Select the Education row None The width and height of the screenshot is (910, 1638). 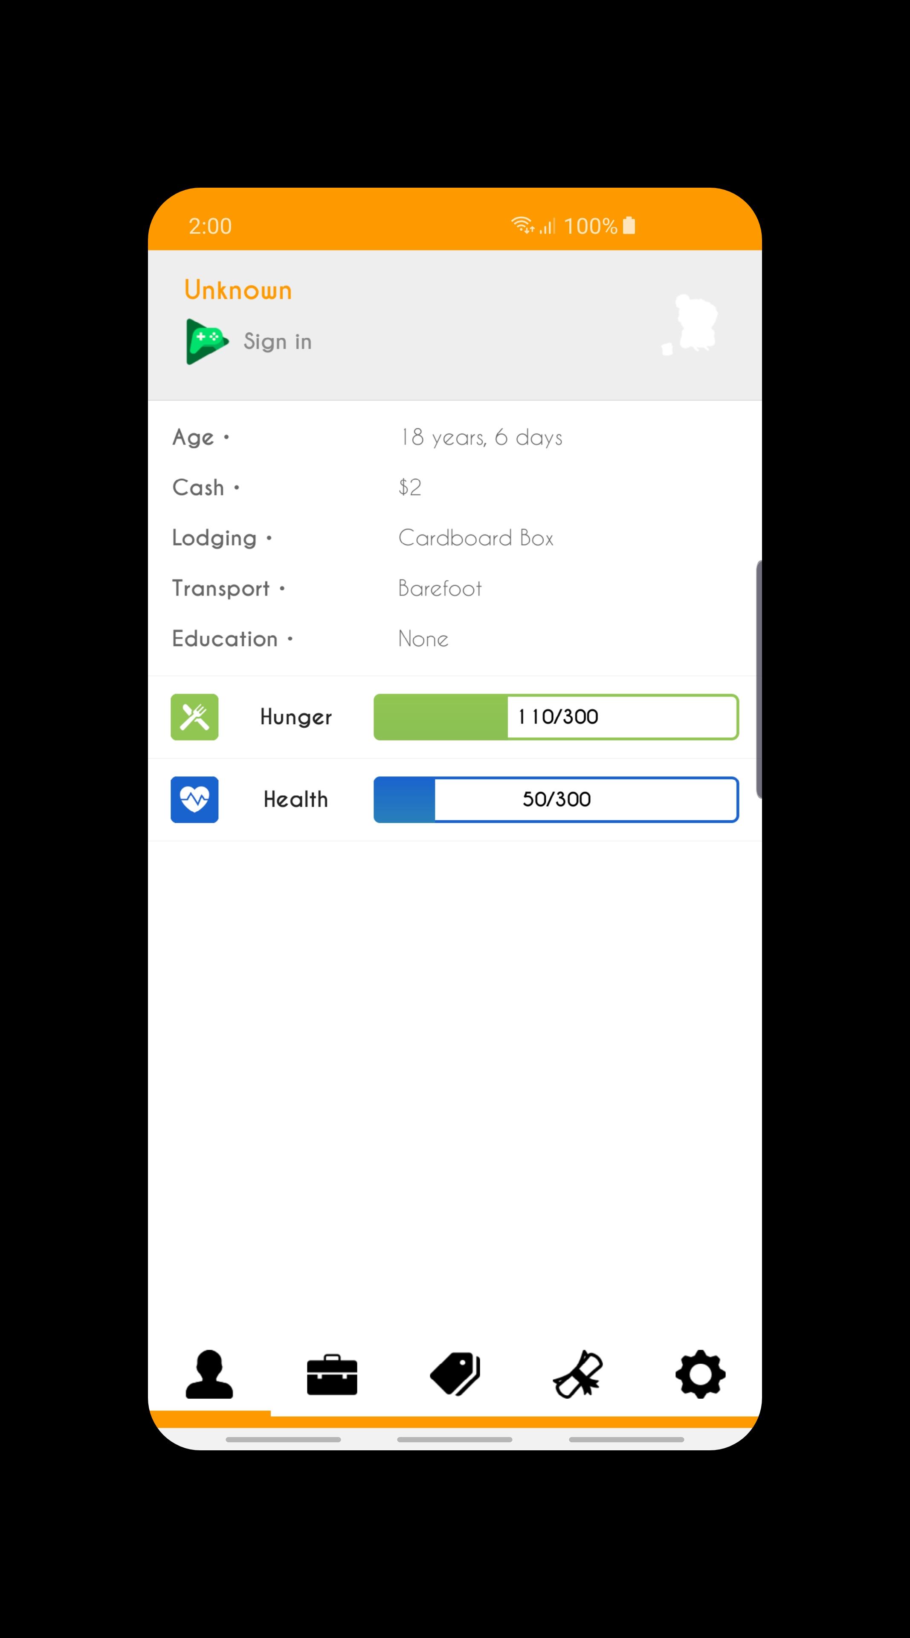point(423,639)
